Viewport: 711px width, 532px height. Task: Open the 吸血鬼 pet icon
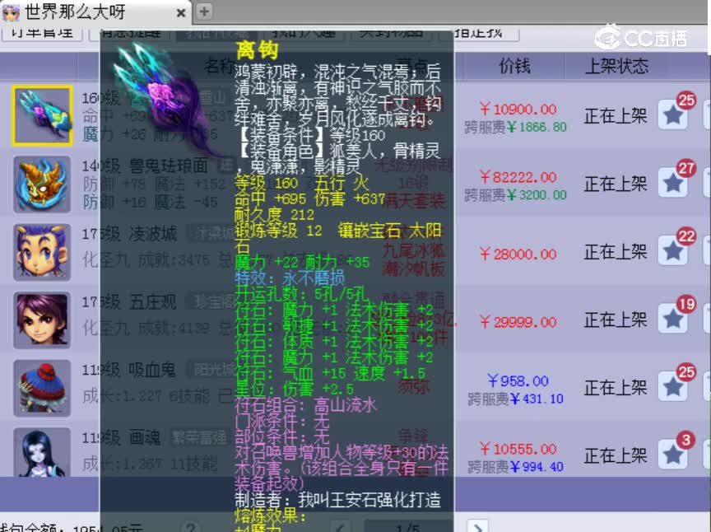point(42,388)
